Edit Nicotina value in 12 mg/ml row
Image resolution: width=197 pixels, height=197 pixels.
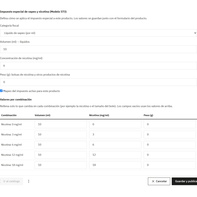pyautogui.click(x=115, y=155)
